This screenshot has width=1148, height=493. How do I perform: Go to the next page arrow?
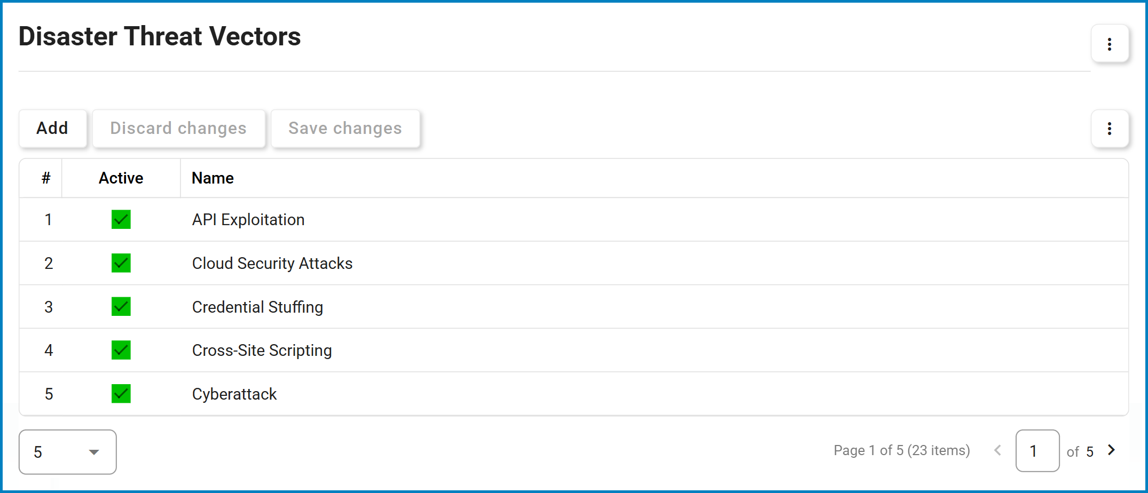[x=1111, y=450]
